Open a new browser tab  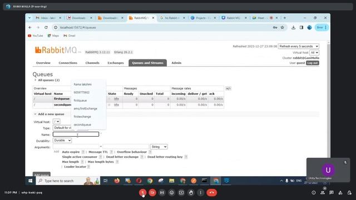tap(285, 18)
